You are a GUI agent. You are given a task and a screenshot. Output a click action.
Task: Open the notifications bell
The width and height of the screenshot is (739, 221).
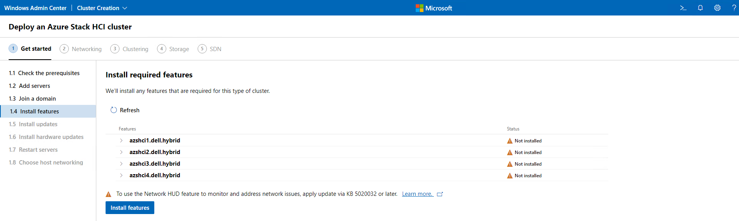pos(700,8)
